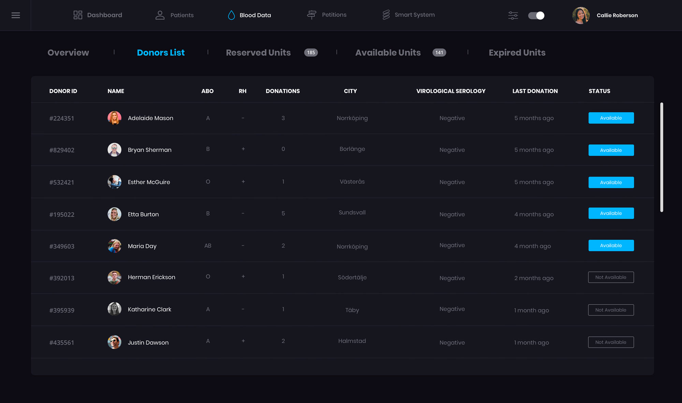Click the donors table vertical scrollbar
Screen dimensions: 682x403
point(662,157)
